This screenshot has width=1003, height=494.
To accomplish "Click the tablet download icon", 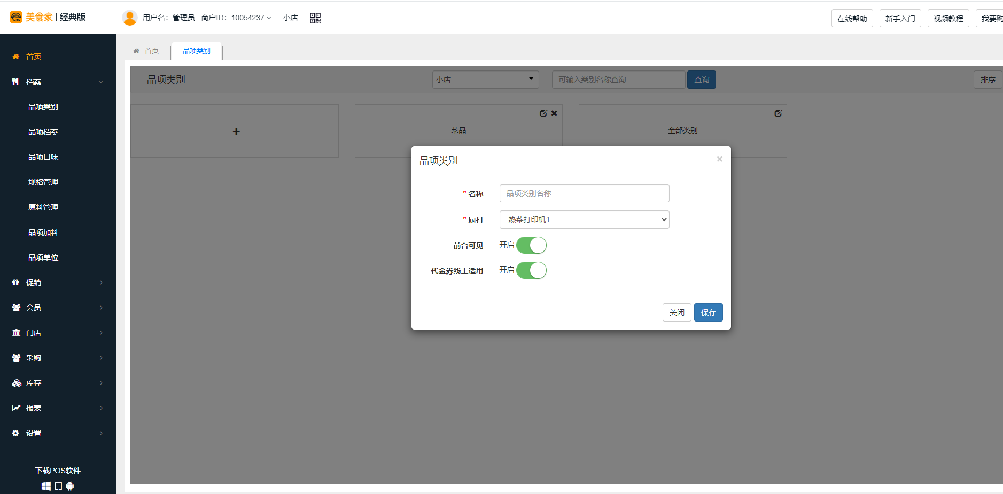I will (59, 486).
